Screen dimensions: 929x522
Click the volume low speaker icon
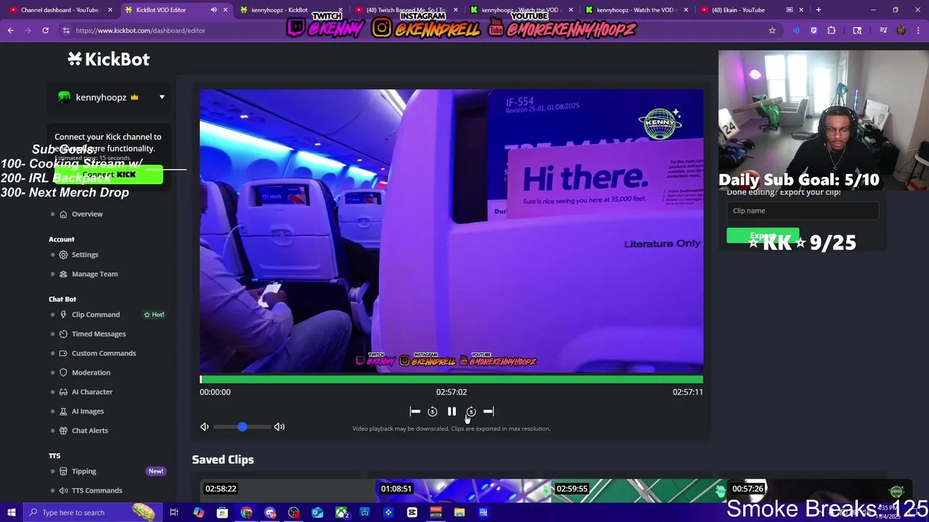coord(204,426)
